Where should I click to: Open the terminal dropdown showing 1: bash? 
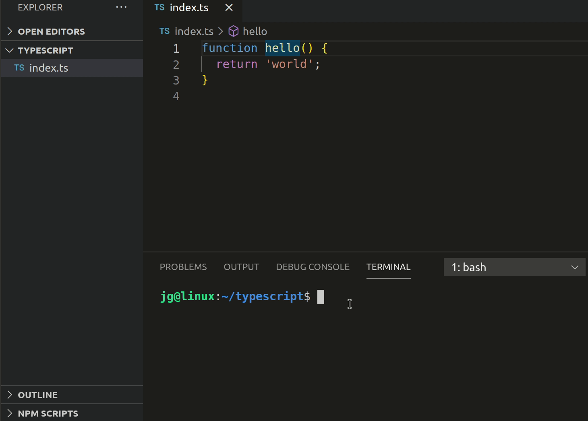click(x=514, y=267)
